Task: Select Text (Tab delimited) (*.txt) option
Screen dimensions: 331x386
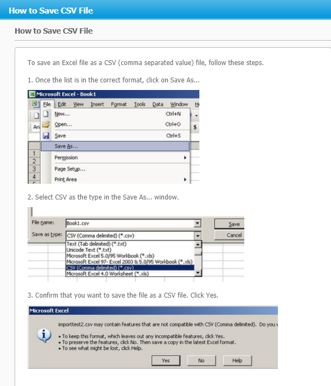Action: pos(131,244)
